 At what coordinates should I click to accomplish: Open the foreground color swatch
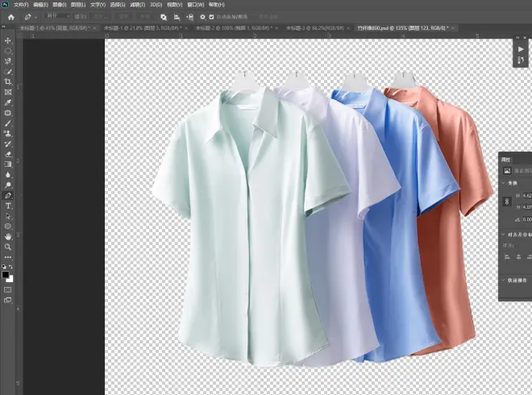(6, 274)
